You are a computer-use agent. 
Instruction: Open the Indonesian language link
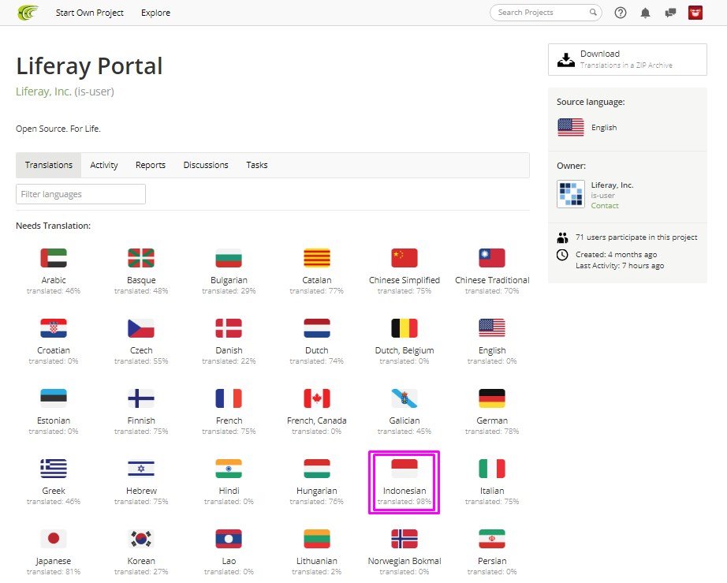pos(405,491)
